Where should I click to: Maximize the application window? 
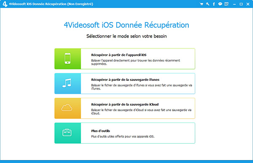[x=241, y=4]
